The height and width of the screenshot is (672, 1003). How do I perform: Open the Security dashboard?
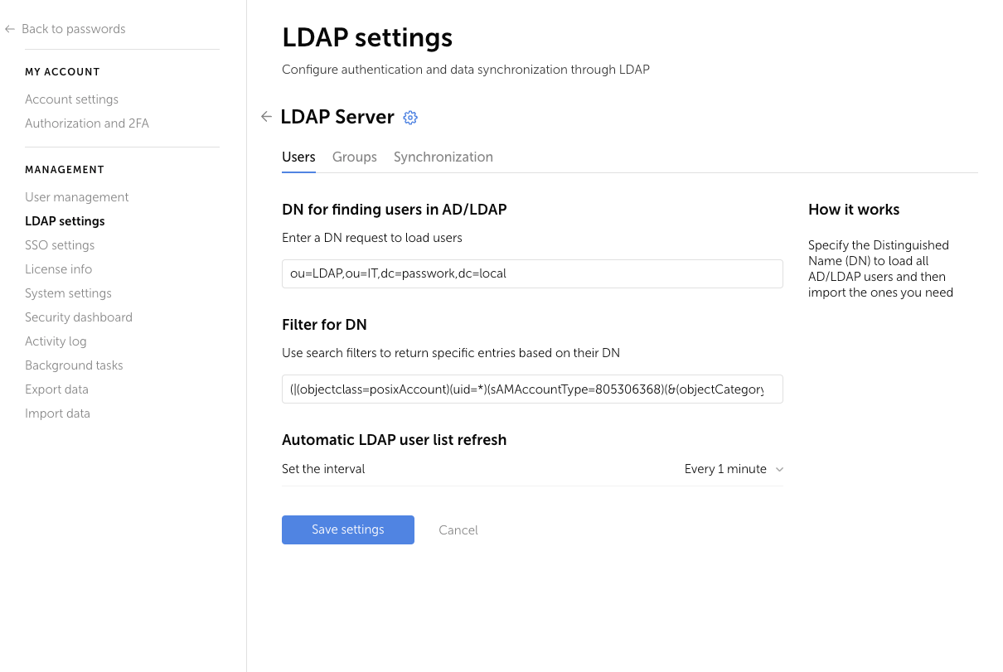[79, 317]
